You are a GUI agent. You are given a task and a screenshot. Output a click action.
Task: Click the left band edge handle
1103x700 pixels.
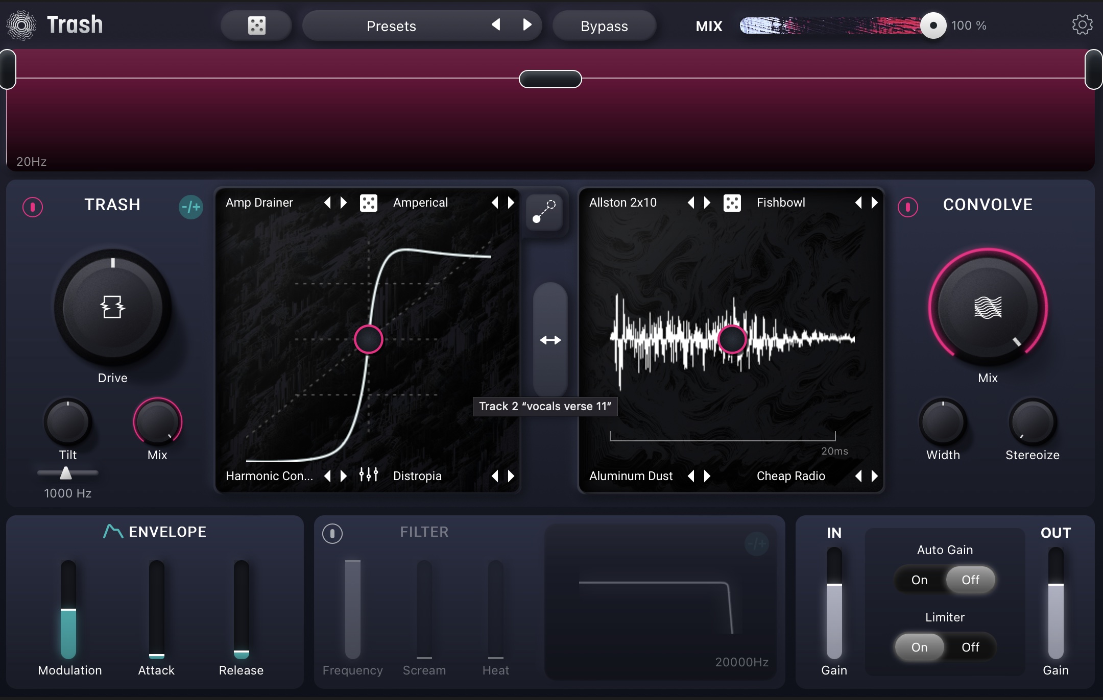(8, 69)
